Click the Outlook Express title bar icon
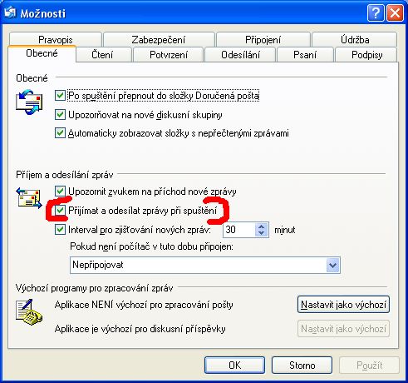This screenshot has width=408, height=383. pyautogui.click(x=10, y=12)
